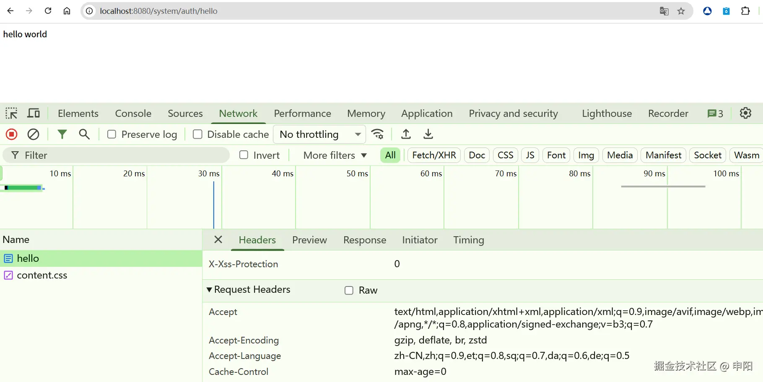
Task: Click the hello document icon in request list
Action: (8, 258)
